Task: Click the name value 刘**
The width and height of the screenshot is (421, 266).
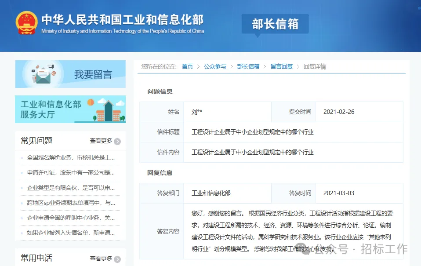Action: point(197,112)
